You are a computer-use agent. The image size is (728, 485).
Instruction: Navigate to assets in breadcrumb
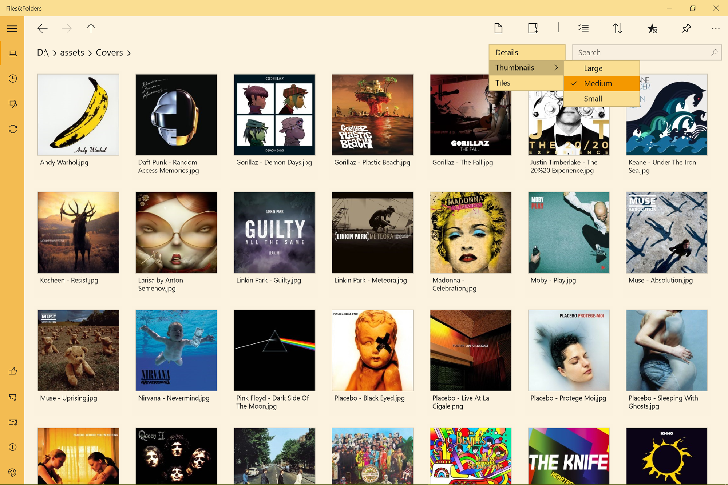[x=72, y=53]
